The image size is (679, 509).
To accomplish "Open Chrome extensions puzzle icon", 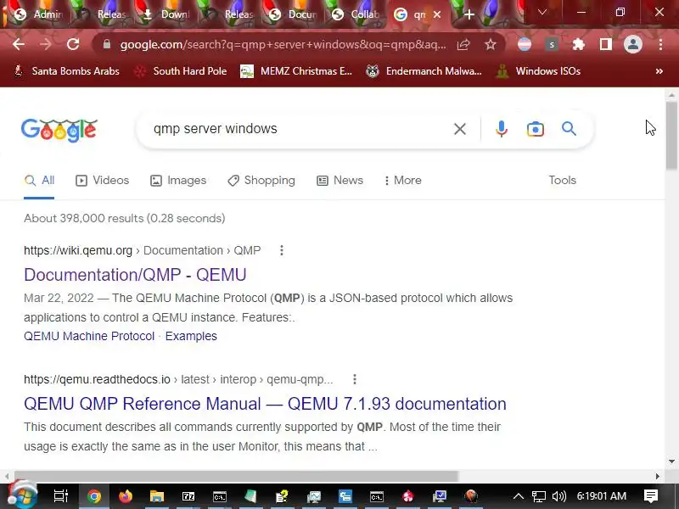I will pyautogui.click(x=579, y=44).
